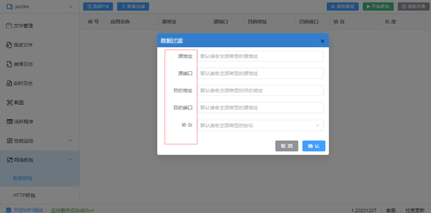Click the 网络抓包 sidebar icon

pos(10,160)
